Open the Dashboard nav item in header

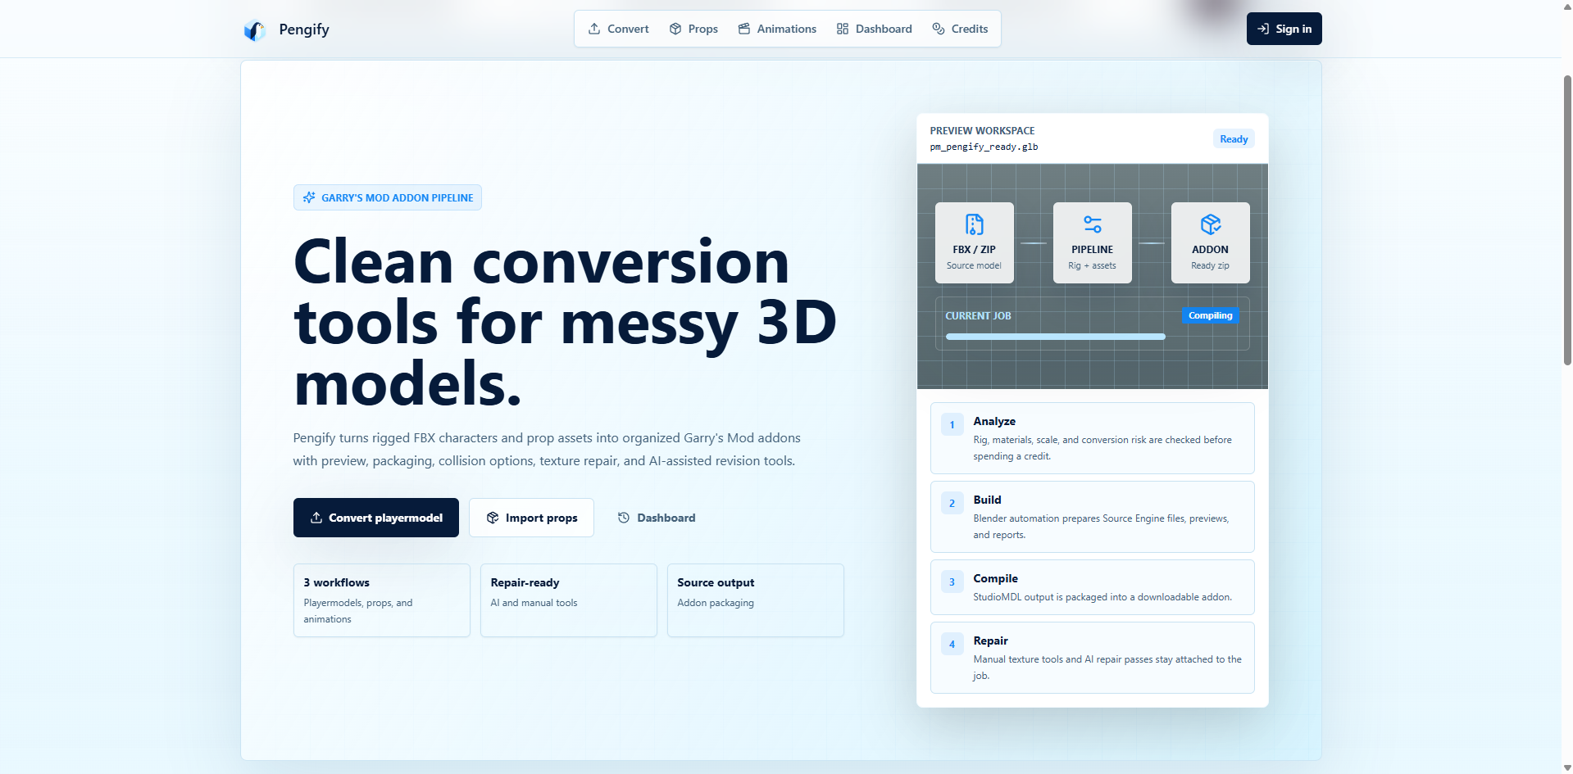874,29
